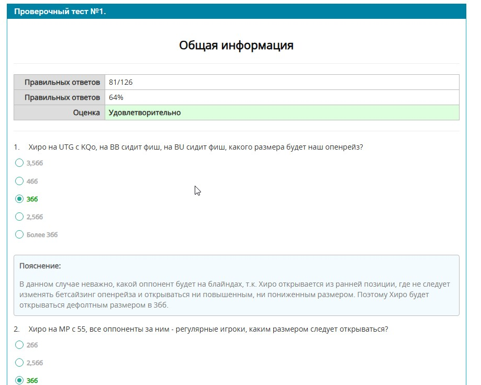The image size is (481, 385).
Task: Select the 2,5бб option in question 2
Action: click(x=19, y=363)
